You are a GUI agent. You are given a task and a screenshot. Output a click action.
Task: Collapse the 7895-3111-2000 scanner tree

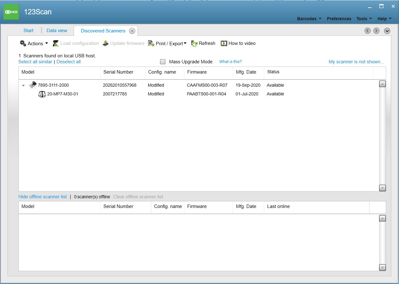pyautogui.click(x=23, y=85)
